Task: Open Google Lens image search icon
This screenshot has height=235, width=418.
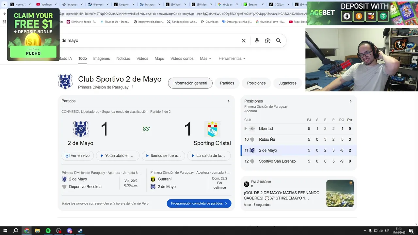Action: pos(268,41)
